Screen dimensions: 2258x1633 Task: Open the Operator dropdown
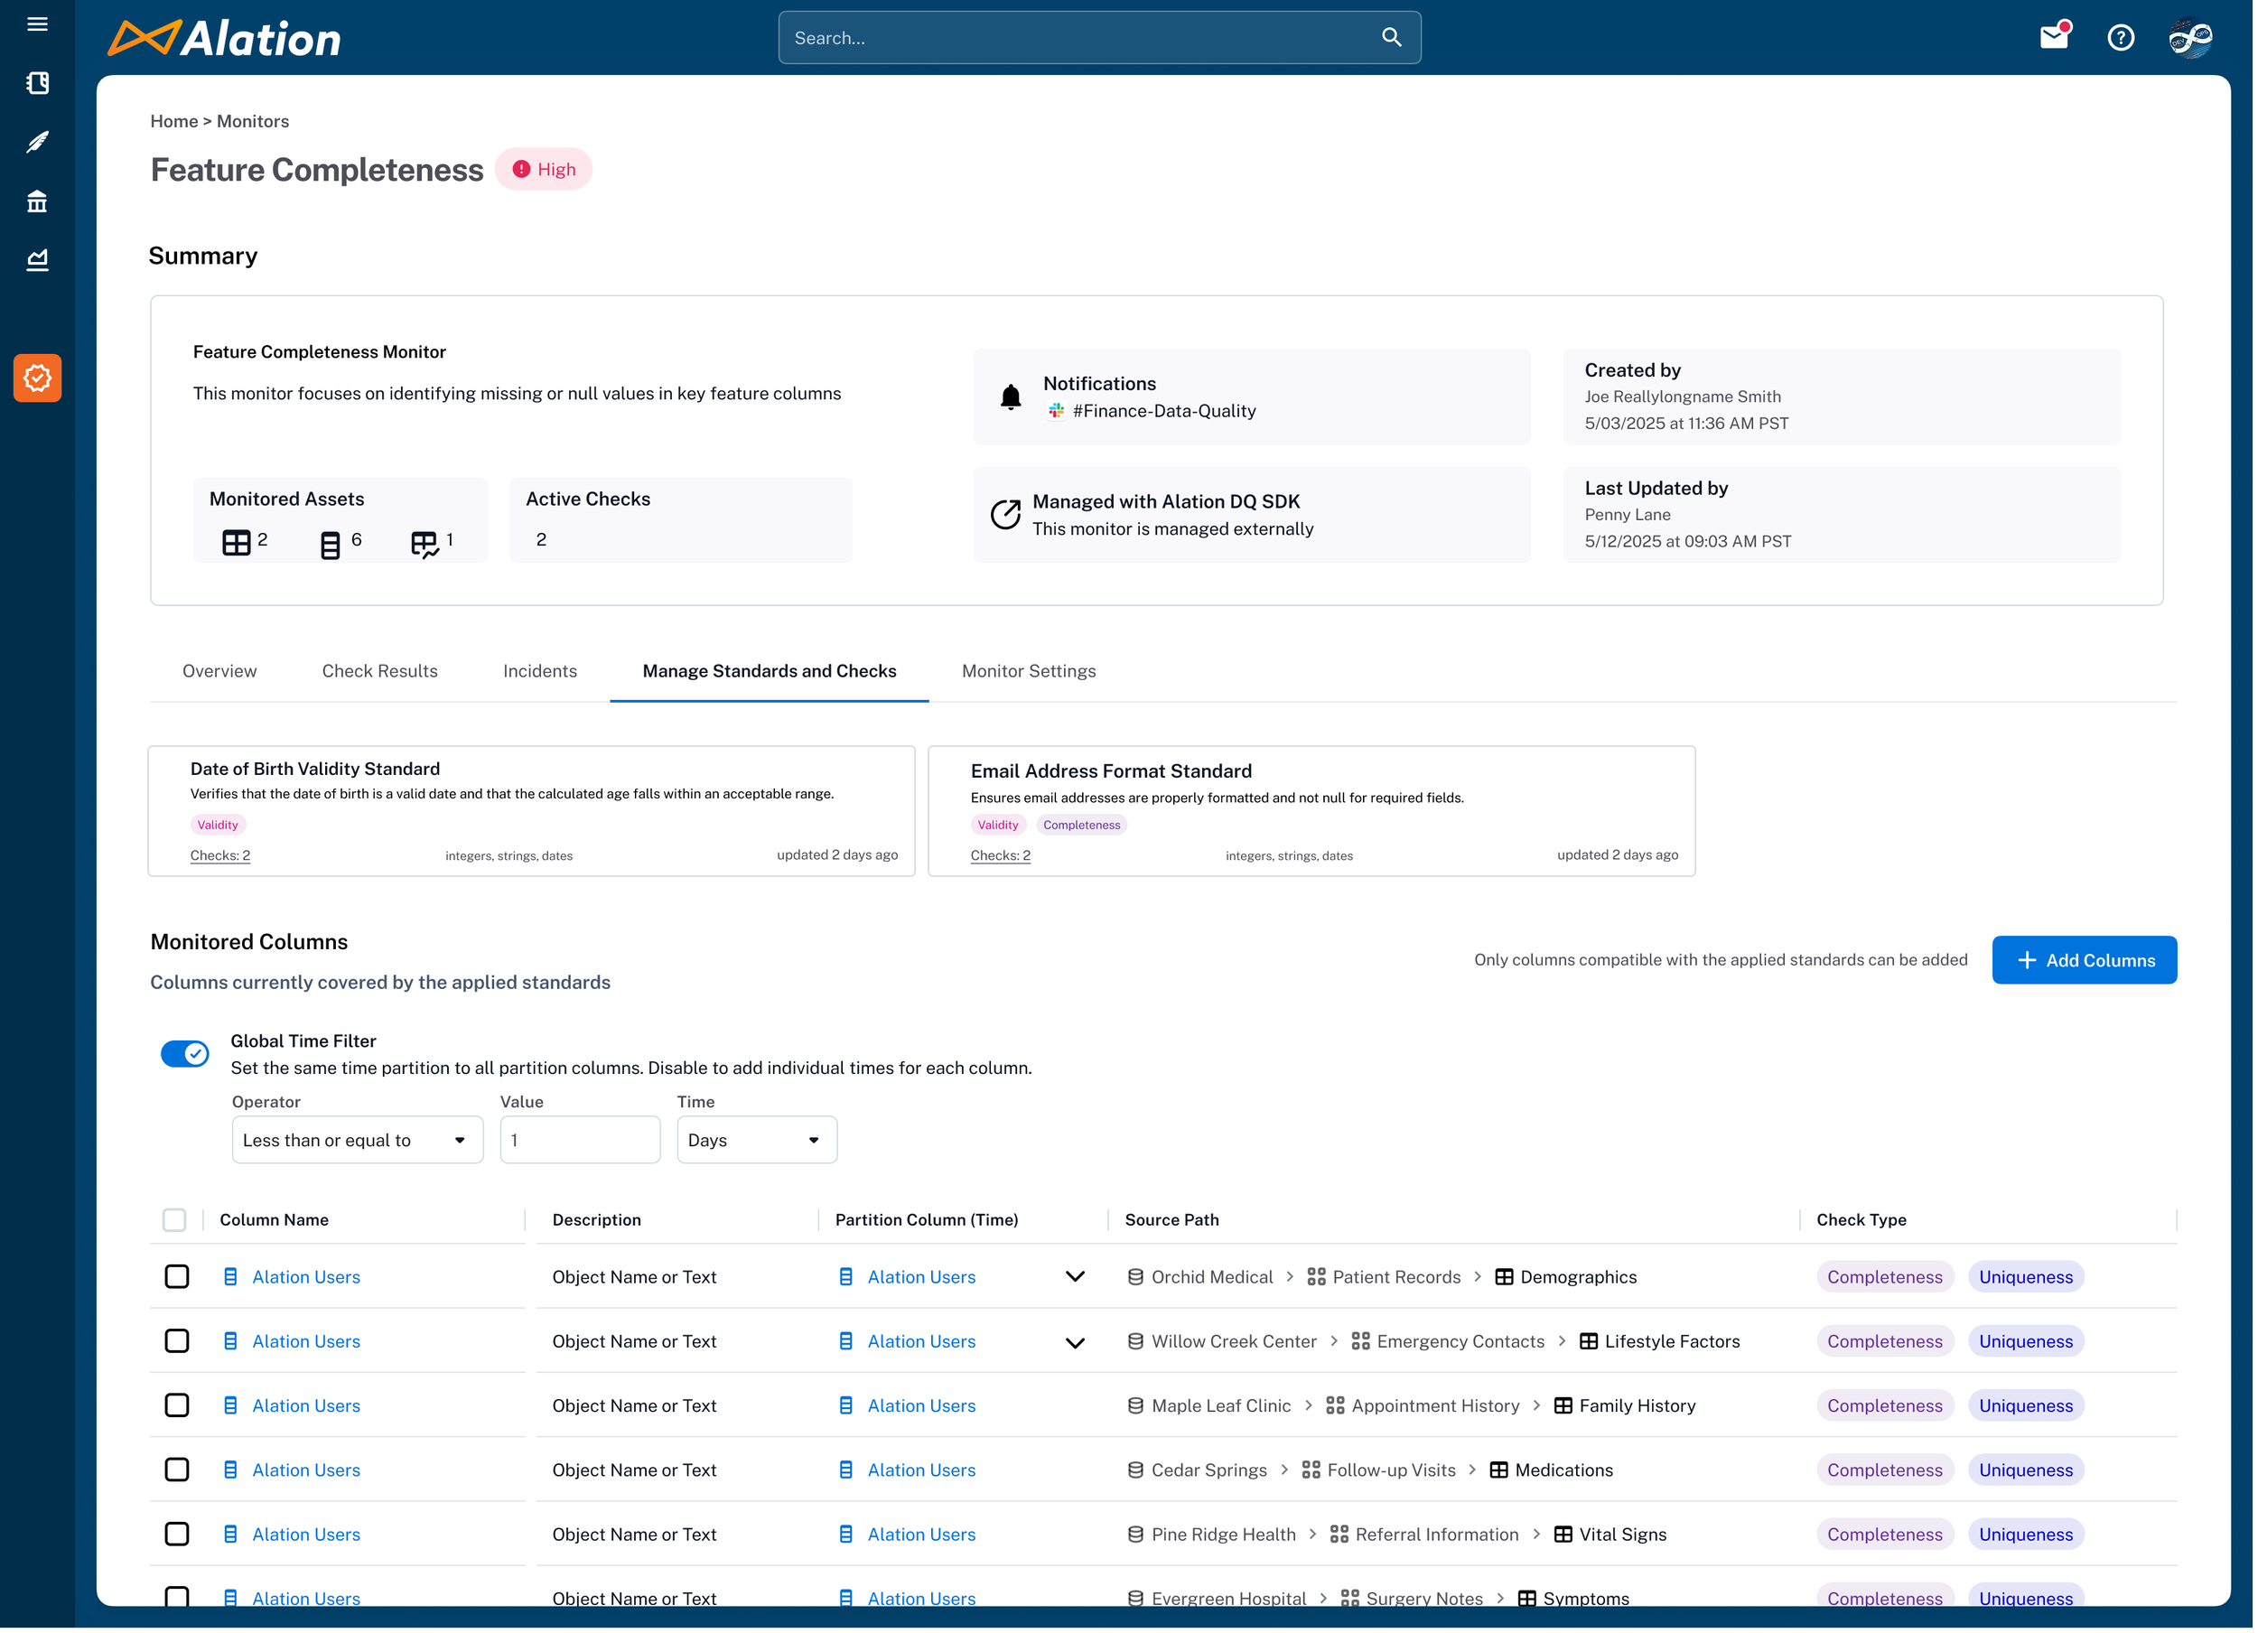357,1140
